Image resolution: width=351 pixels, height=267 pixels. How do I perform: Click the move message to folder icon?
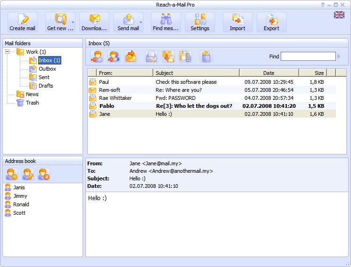coord(168,57)
